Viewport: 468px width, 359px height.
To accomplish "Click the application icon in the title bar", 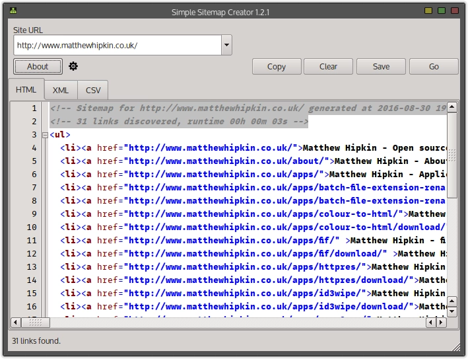I will click(x=13, y=11).
